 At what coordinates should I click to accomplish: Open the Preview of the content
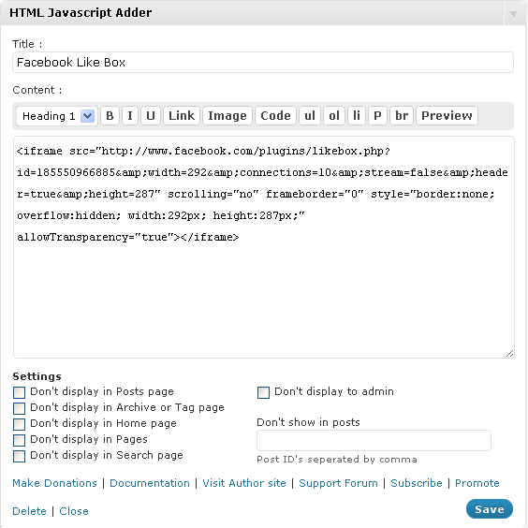tap(447, 116)
